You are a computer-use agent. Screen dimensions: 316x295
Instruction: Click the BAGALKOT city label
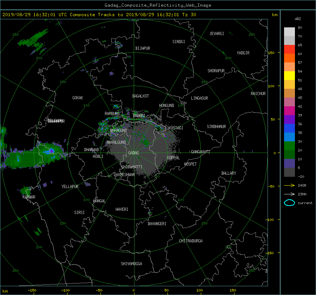[x=140, y=96]
